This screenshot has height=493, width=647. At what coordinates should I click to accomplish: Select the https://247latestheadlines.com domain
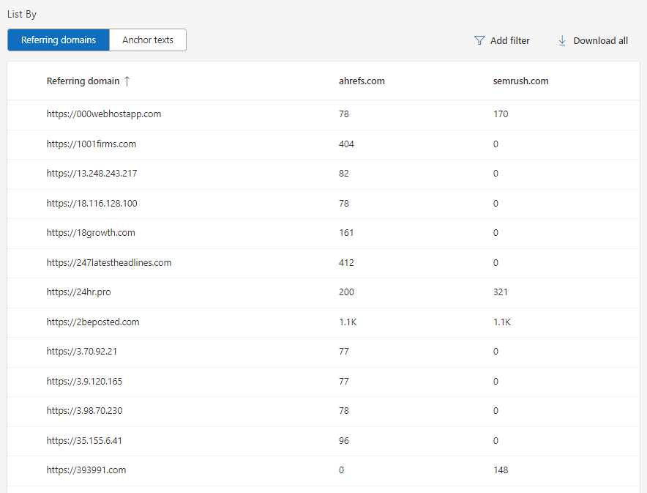click(x=109, y=262)
